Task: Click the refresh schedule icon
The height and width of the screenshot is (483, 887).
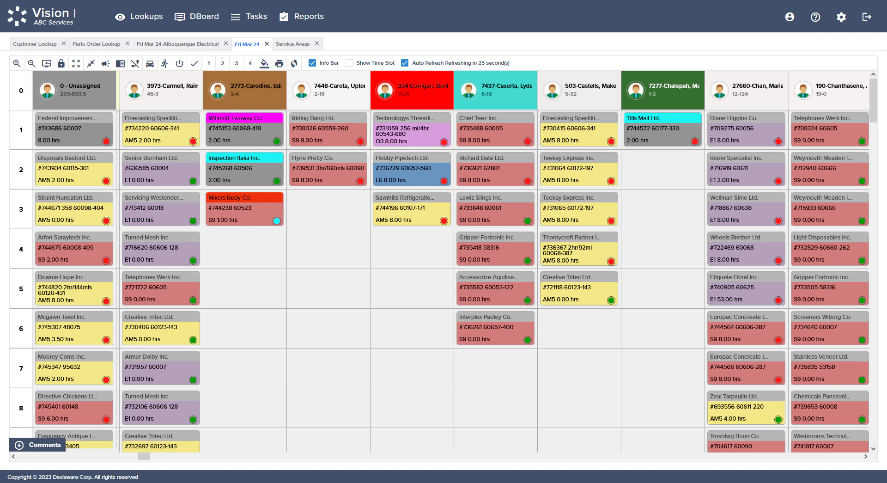Action: point(294,63)
